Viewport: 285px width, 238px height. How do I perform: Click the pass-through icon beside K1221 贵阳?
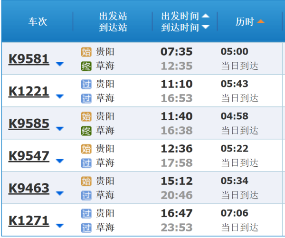(86, 84)
